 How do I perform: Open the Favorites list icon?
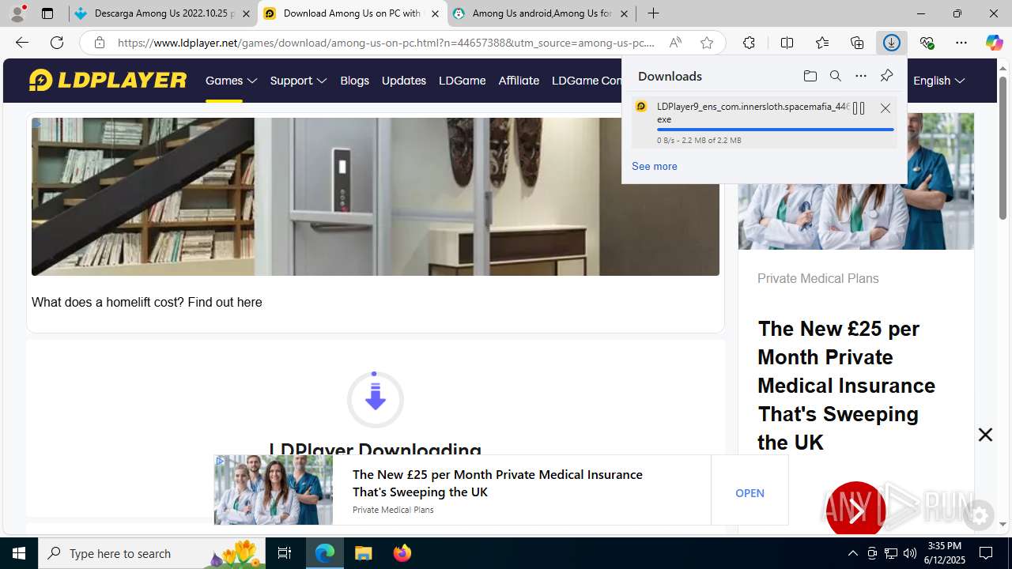(822, 43)
